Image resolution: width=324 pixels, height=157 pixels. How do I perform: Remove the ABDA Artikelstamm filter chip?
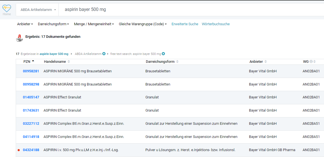(x=104, y=54)
